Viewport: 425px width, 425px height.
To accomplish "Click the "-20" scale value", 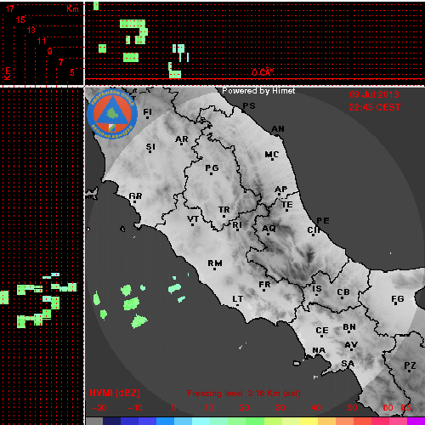I will tap(99, 408).
